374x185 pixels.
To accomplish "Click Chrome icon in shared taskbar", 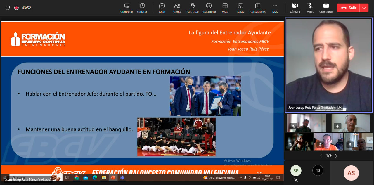I will click(x=77, y=177).
